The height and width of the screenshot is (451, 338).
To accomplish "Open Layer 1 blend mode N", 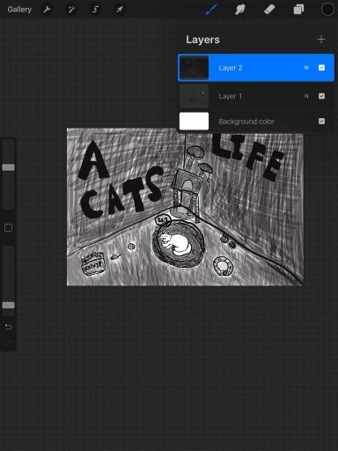I will (306, 96).
